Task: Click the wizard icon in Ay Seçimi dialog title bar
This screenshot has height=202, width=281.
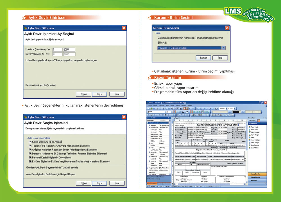Action: tap(26, 28)
